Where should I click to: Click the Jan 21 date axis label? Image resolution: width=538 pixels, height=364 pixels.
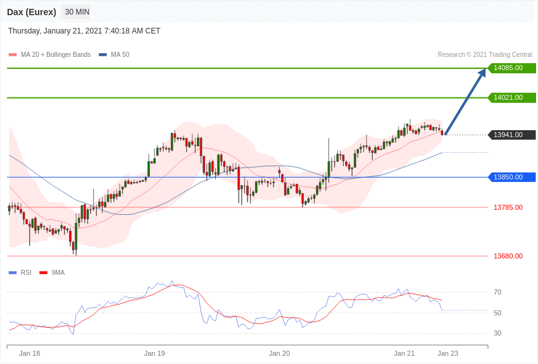[404, 353]
